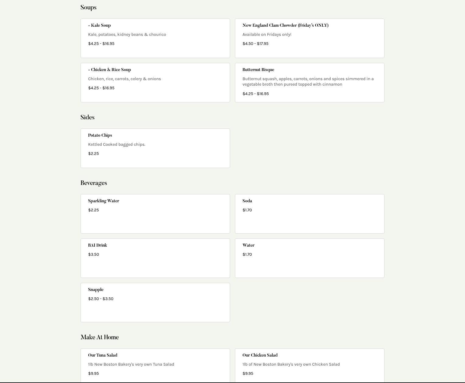Select Potato Chips side item

click(155, 148)
